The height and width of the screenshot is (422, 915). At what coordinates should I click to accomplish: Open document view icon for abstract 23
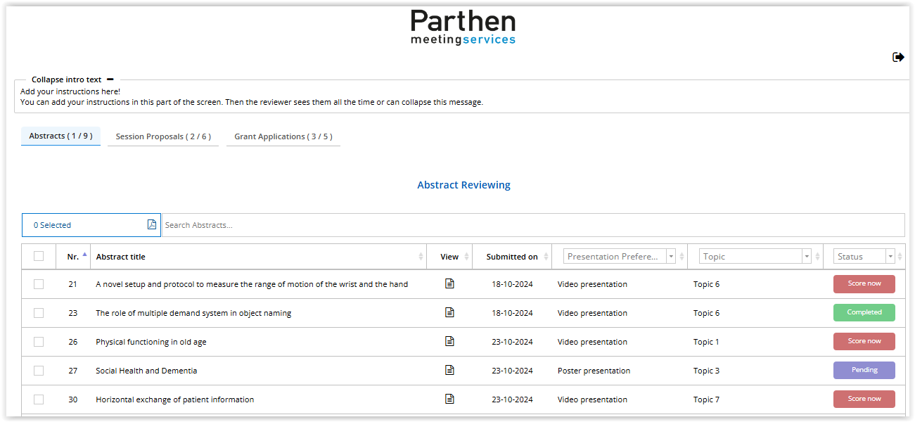coord(449,313)
